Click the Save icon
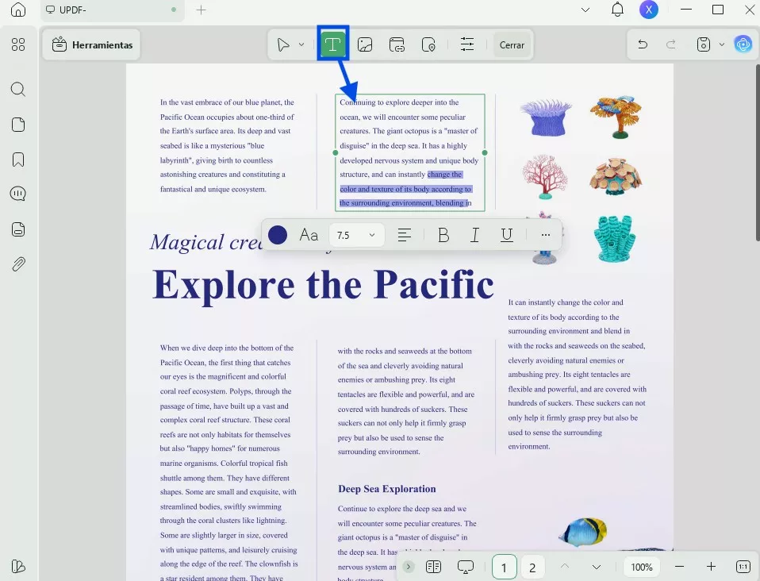Screen dimensions: 760x581 pos(704,44)
